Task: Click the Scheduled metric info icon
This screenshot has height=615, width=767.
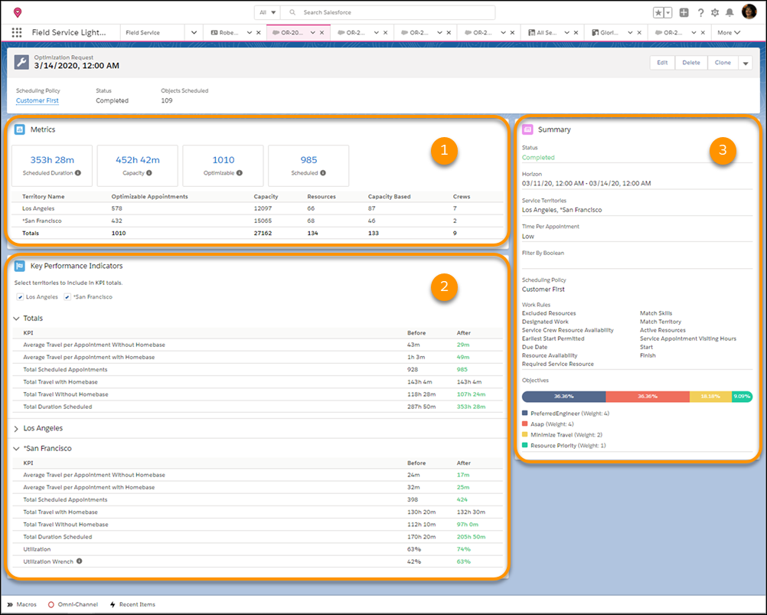Action: pos(323,173)
